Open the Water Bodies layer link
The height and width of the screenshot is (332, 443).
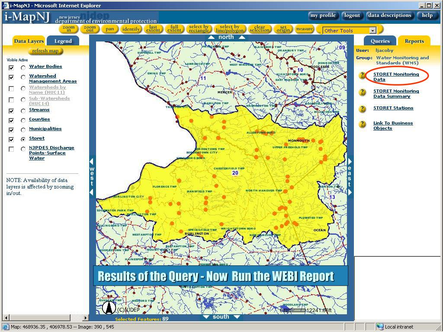(x=45, y=66)
